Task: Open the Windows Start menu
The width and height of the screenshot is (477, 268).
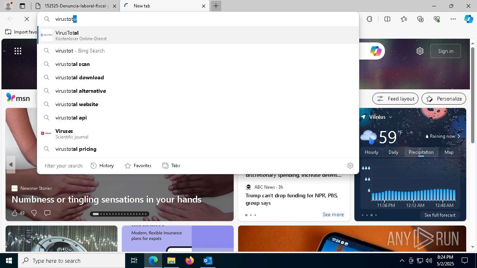Action: (9, 261)
